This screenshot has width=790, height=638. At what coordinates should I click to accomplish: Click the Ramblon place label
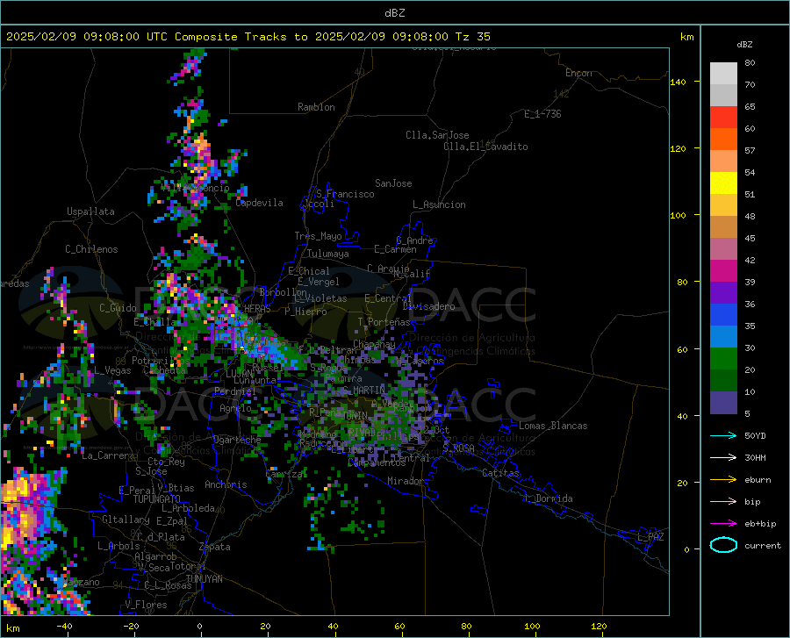pos(316,107)
